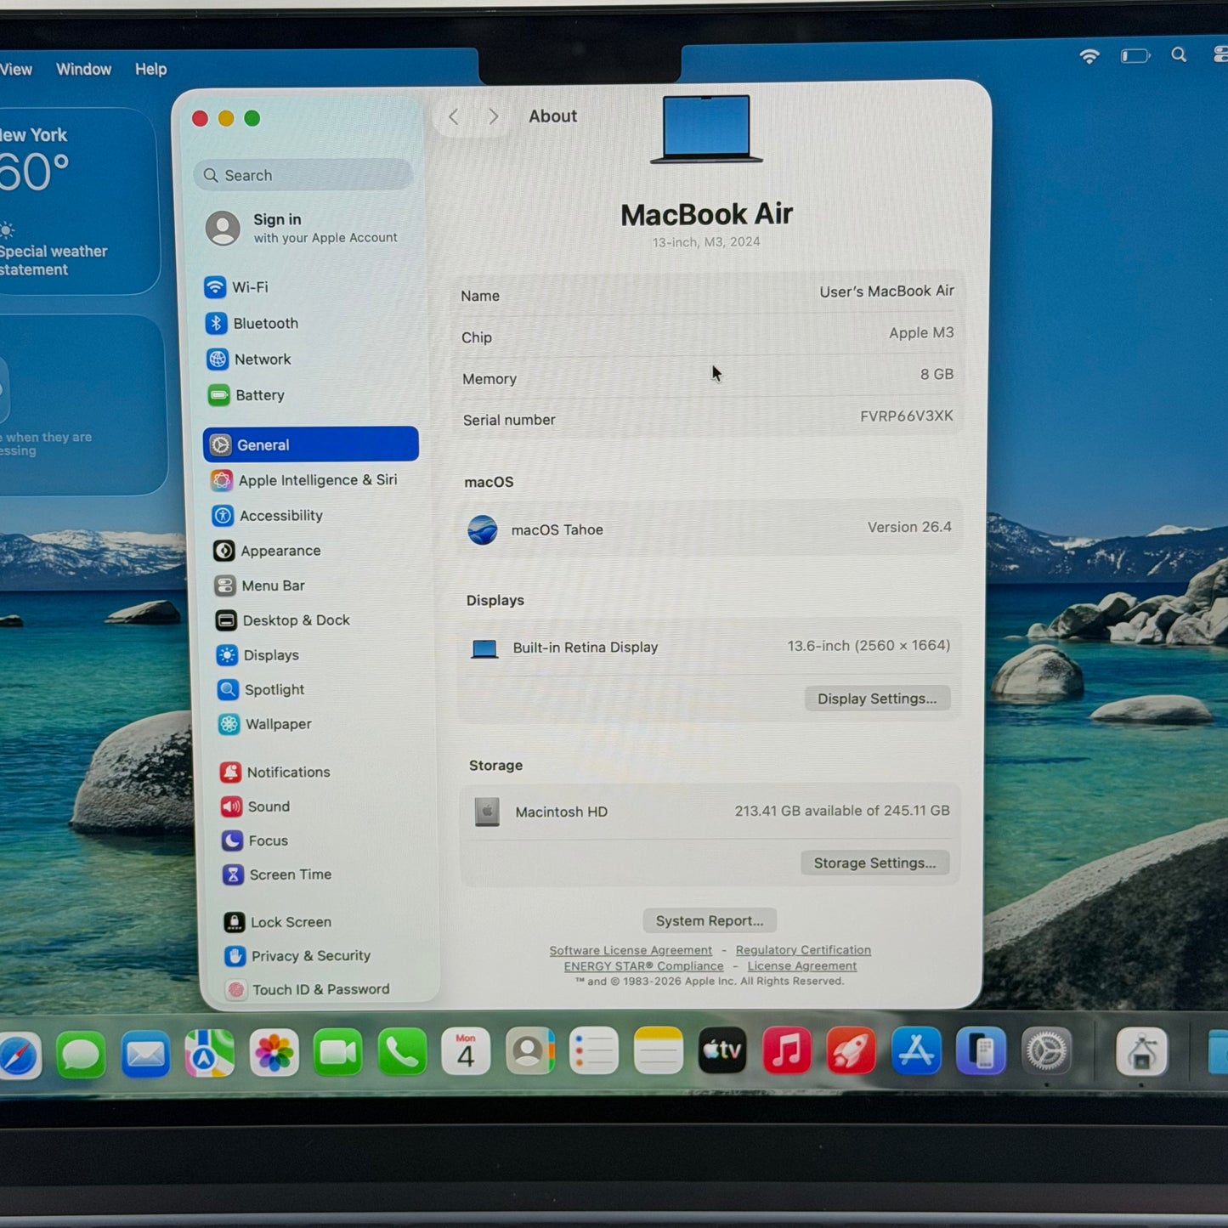The image size is (1228, 1228).
Task: Open Messages from the Dock
Action: pyautogui.click(x=81, y=1055)
